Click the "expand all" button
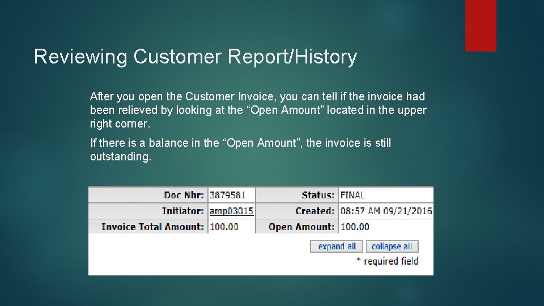 point(336,246)
